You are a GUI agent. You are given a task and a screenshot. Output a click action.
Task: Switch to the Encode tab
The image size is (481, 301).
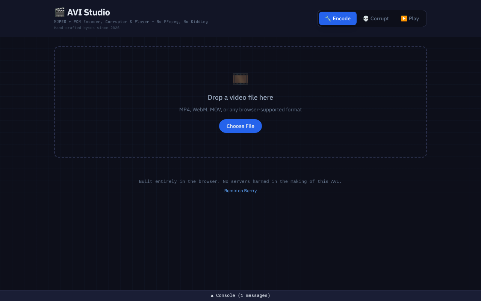pos(337,18)
